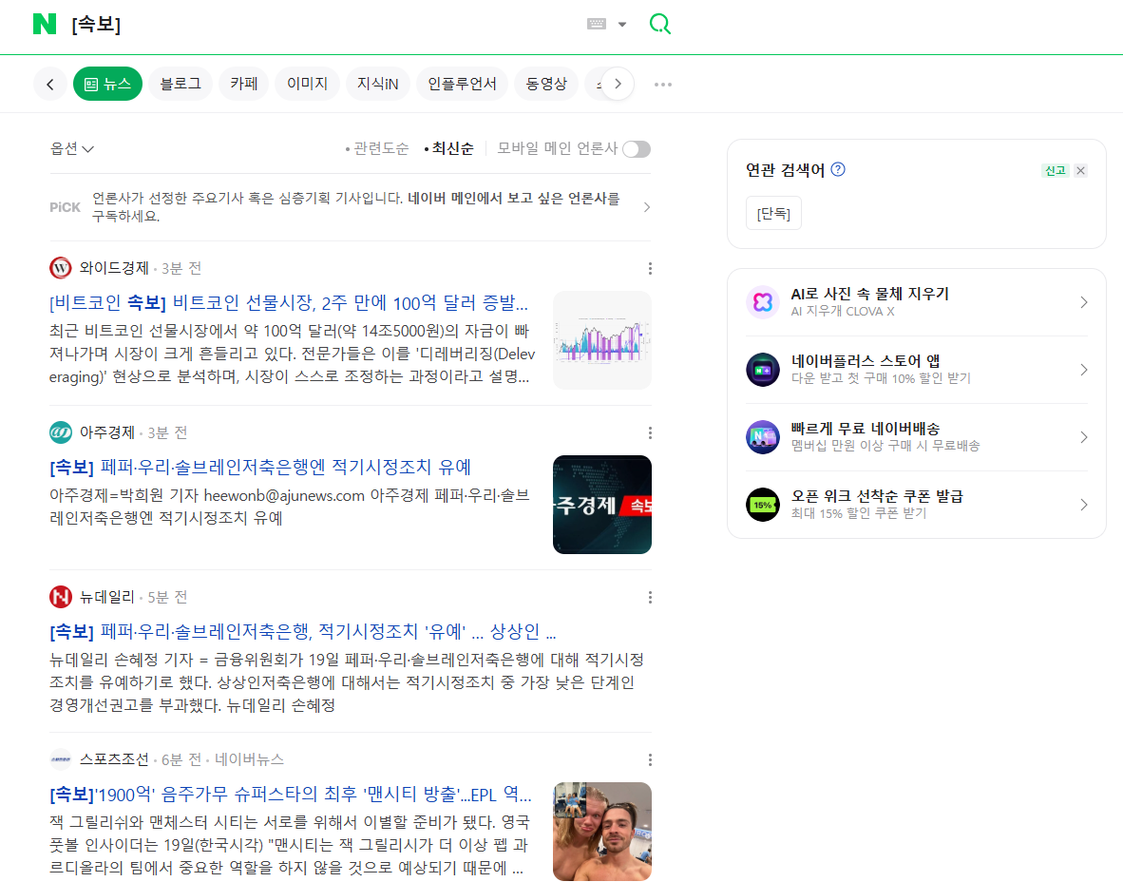1123x882 pixels.
Task: Expand the 네이버배송 row arrow
Action: click(x=1084, y=437)
